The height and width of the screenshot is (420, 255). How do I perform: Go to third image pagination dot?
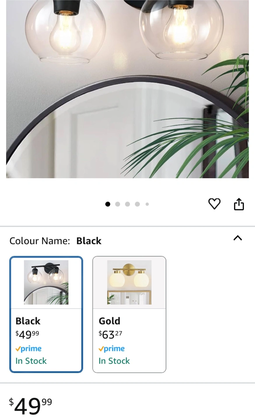pos(128,204)
